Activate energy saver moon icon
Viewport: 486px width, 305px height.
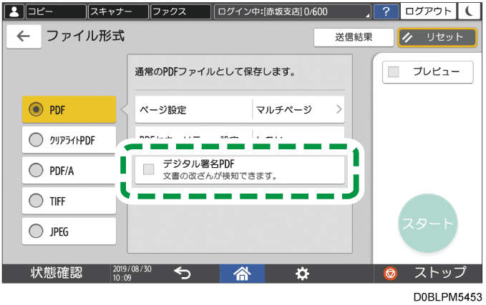click(470, 11)
